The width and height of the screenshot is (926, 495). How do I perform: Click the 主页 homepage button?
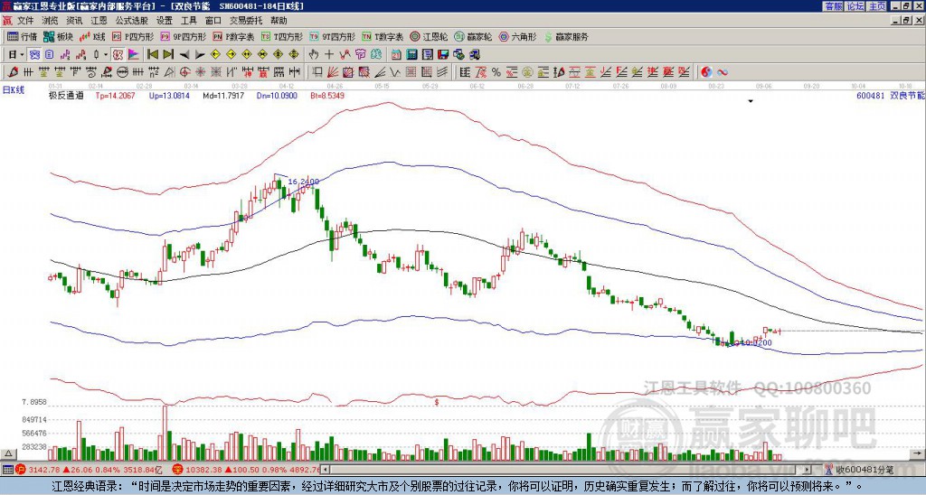click(x=877, y=6)
